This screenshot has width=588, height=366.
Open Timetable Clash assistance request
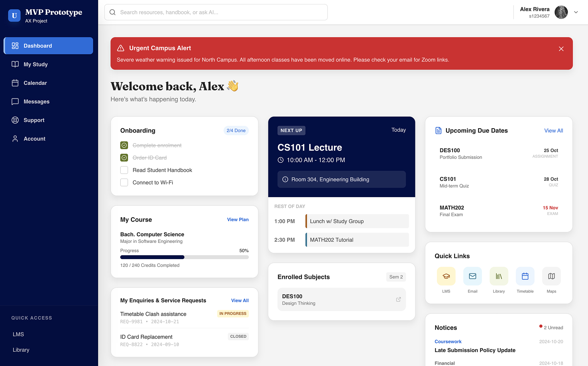pos(185,317)
